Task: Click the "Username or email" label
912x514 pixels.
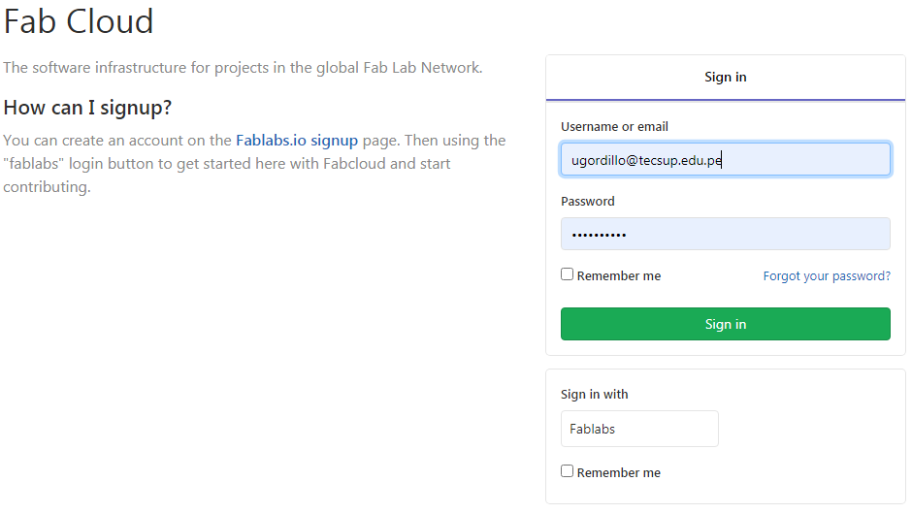Action: pyautogui.click(x=614, y=127)
